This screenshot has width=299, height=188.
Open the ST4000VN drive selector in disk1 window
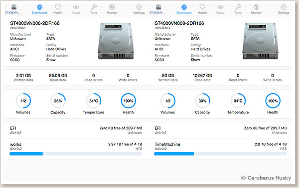[x=12, y=9]
